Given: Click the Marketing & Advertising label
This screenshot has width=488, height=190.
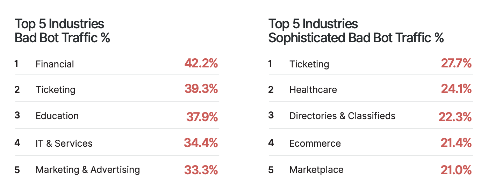Looking at the screenshot, I should (88, 170).
